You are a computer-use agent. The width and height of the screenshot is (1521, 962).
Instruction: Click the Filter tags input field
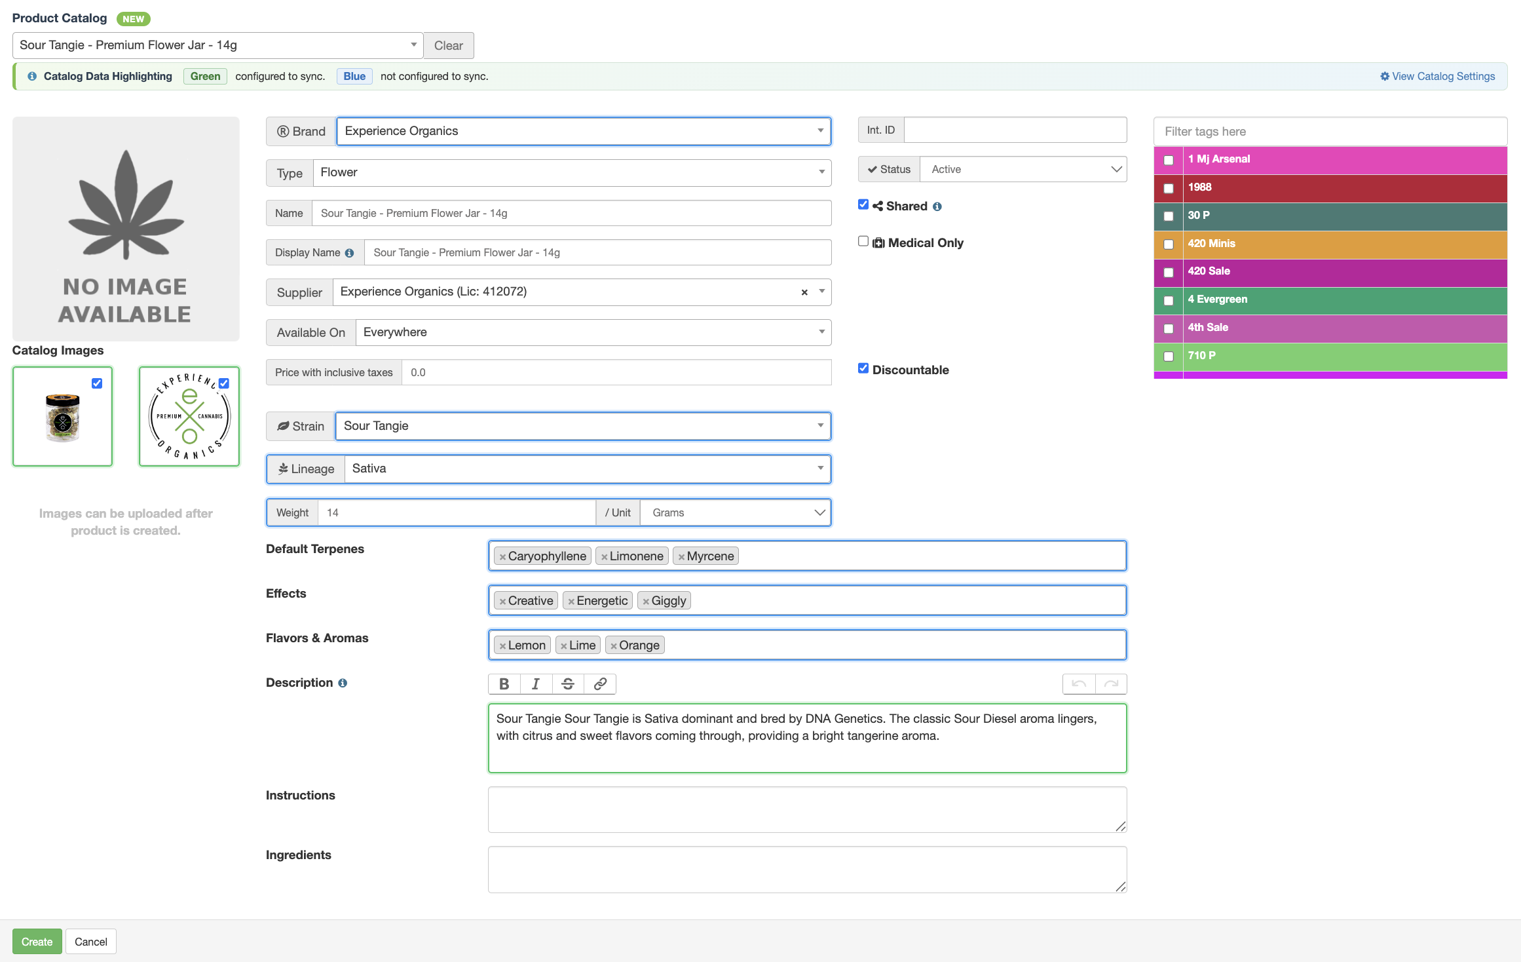(1330, 132)
